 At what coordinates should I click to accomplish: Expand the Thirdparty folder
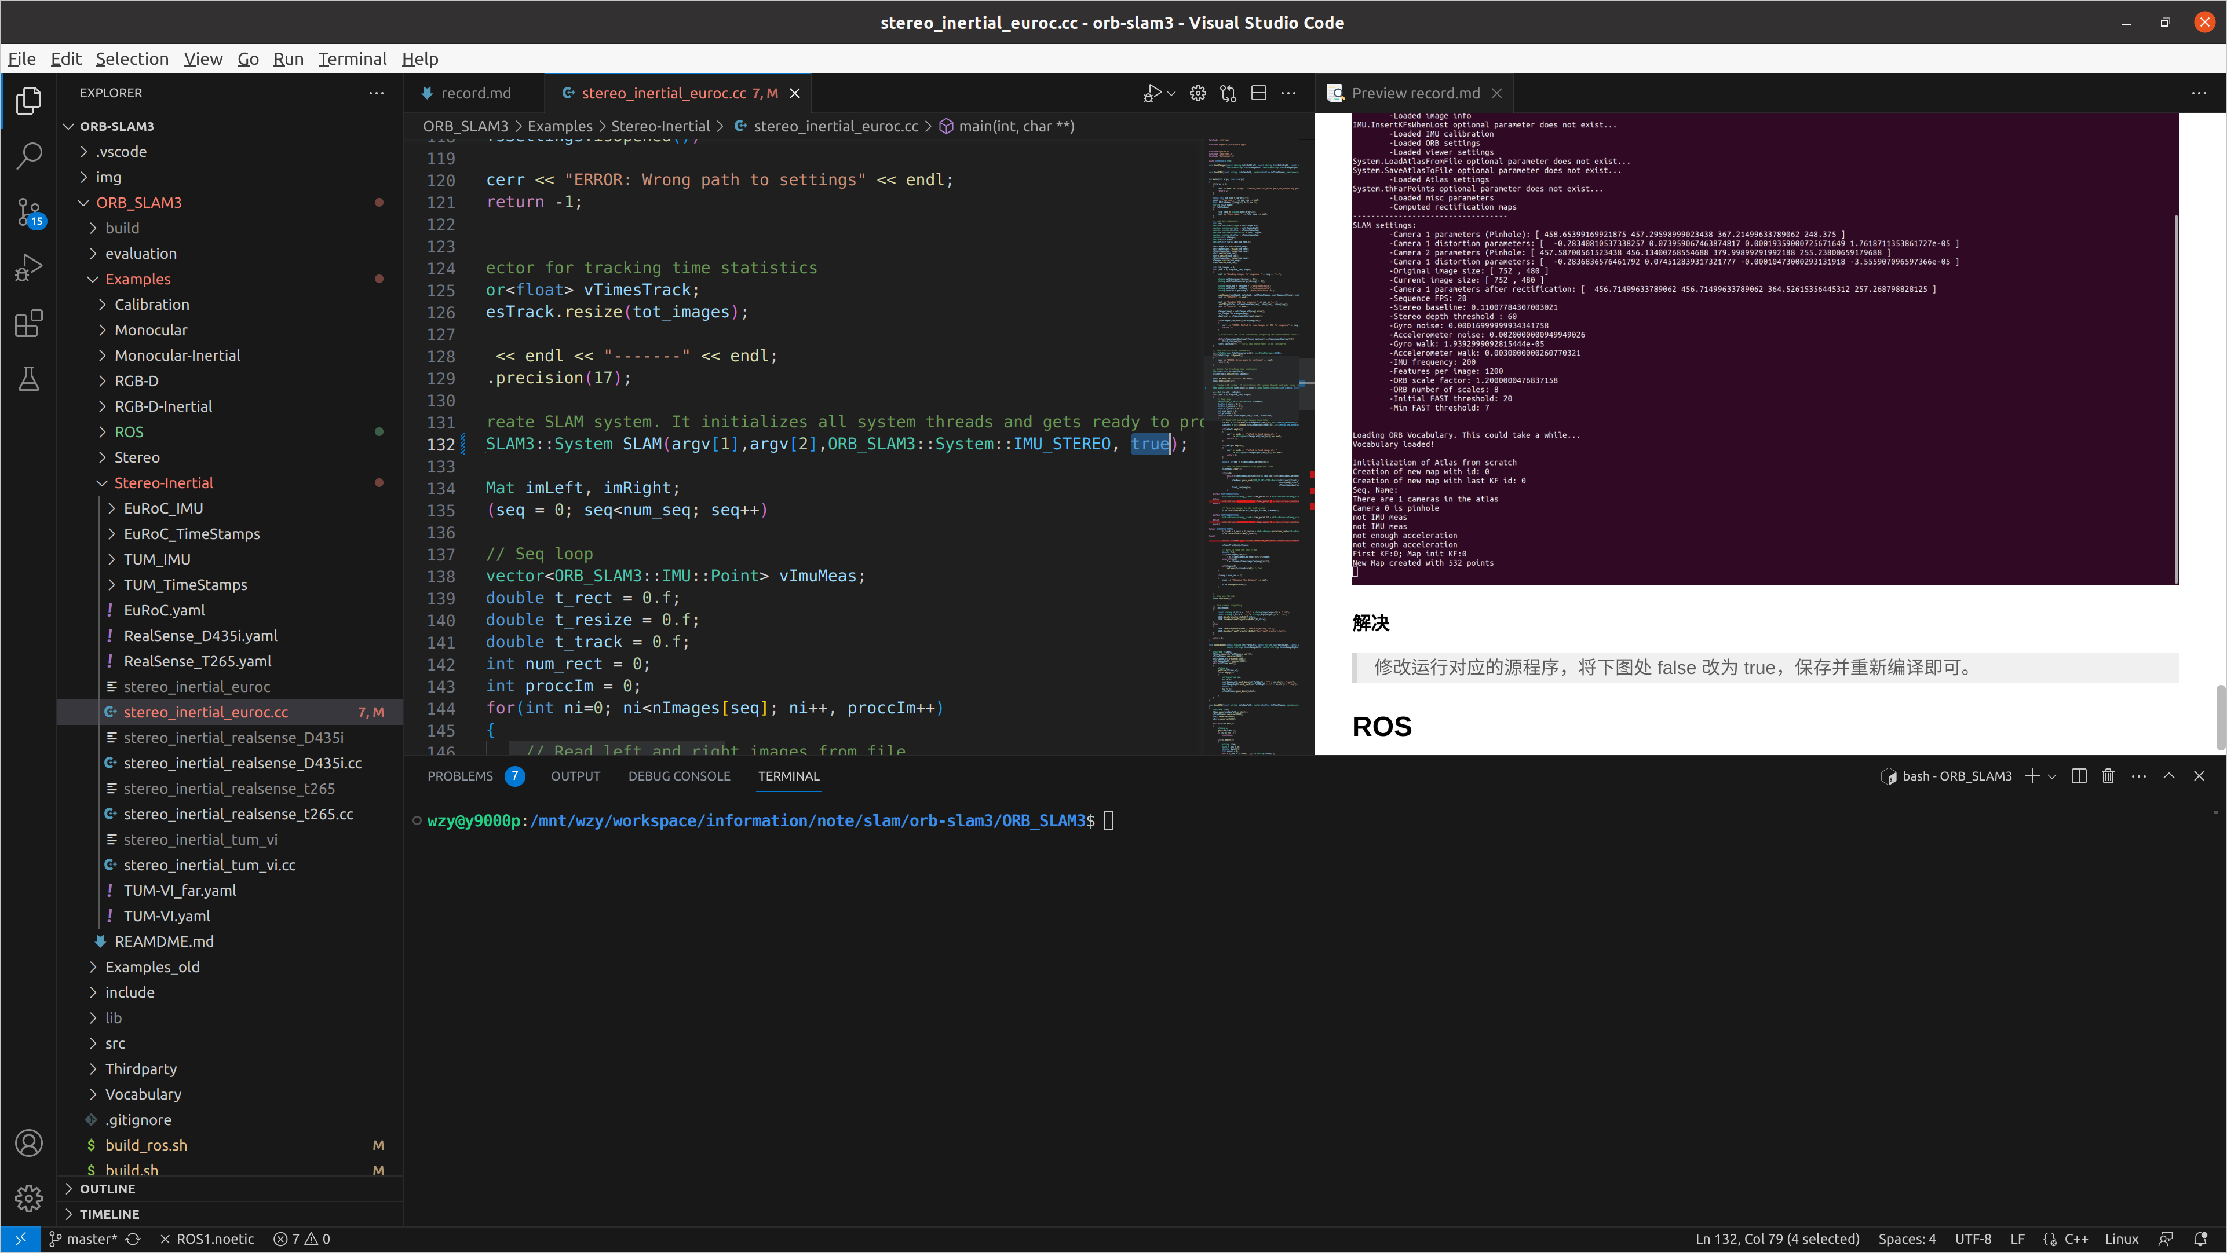(x=230, y=1069)
